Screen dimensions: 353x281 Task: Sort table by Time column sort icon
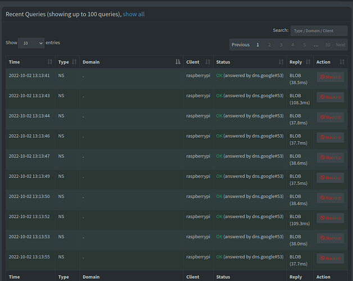tap(50, 62)
